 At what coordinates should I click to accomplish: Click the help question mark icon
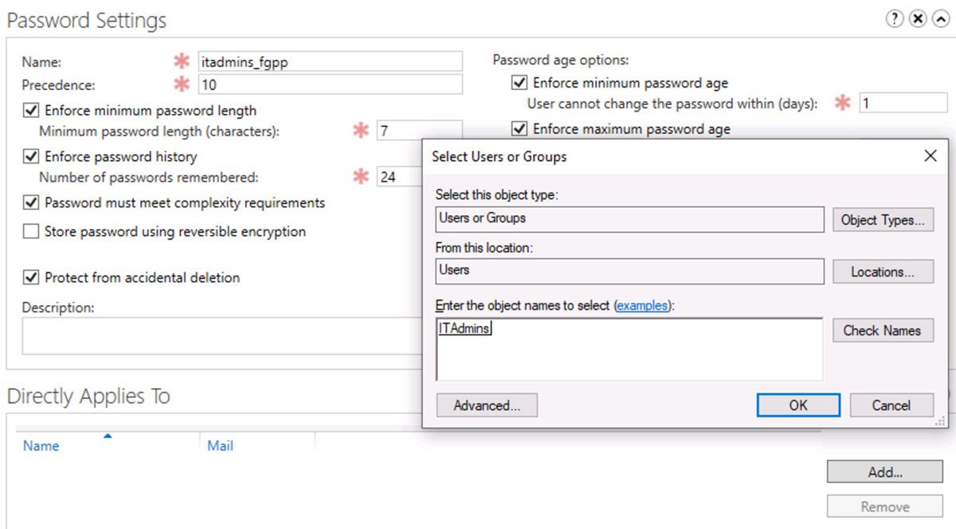click(895, 20)
